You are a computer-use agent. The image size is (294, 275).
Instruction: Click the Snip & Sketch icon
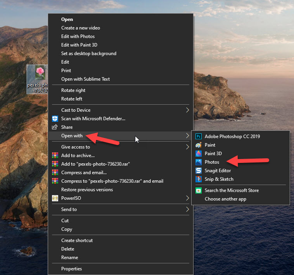pos(199,179)
